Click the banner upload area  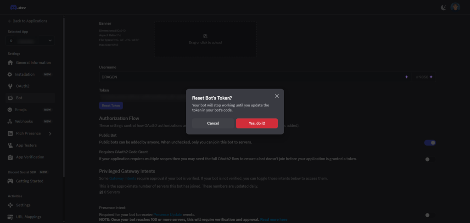[205, 39]
